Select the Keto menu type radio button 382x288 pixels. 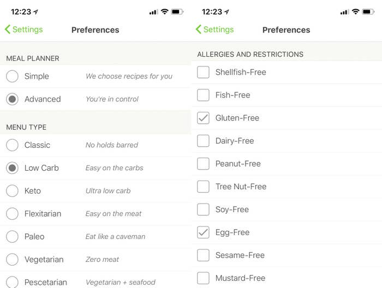point(12,190)
